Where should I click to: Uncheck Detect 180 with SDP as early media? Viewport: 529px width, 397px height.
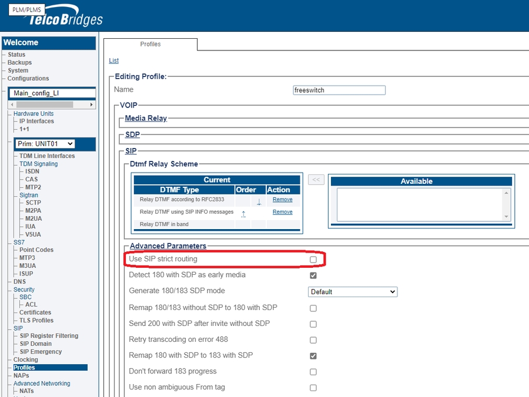313,275
